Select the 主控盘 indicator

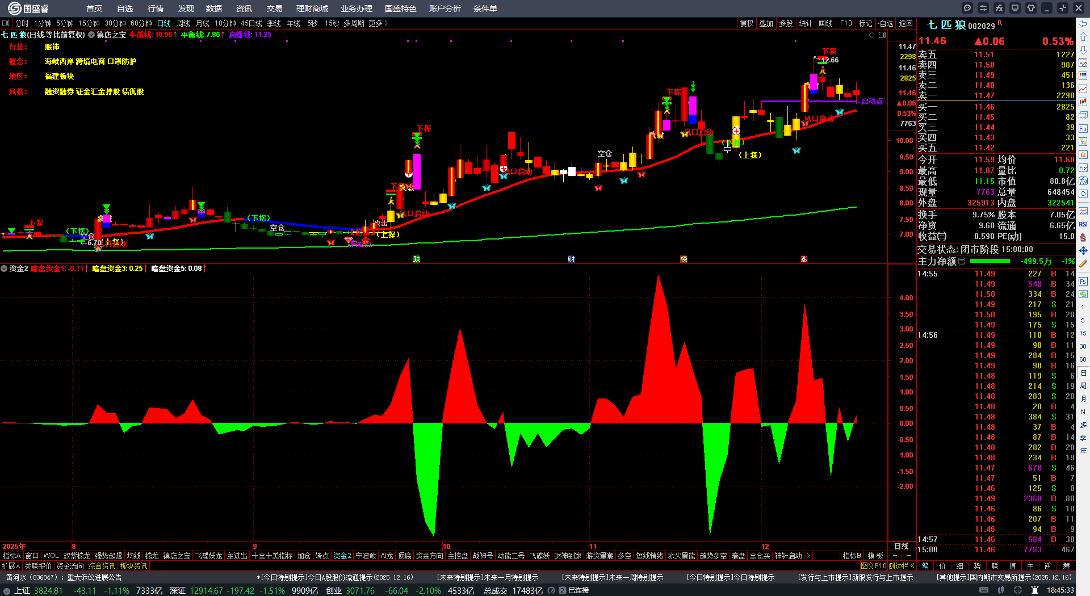(x=458, y=556)
